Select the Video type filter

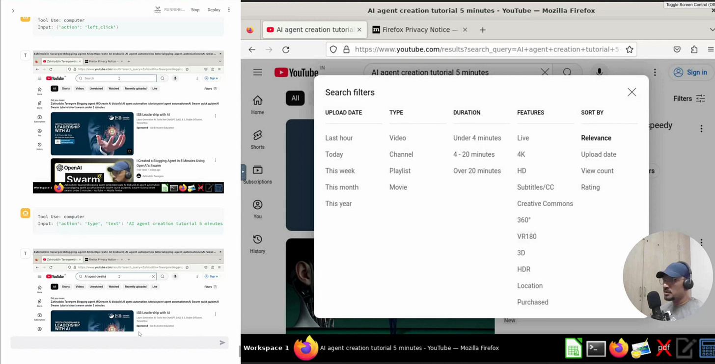point(398,138)
